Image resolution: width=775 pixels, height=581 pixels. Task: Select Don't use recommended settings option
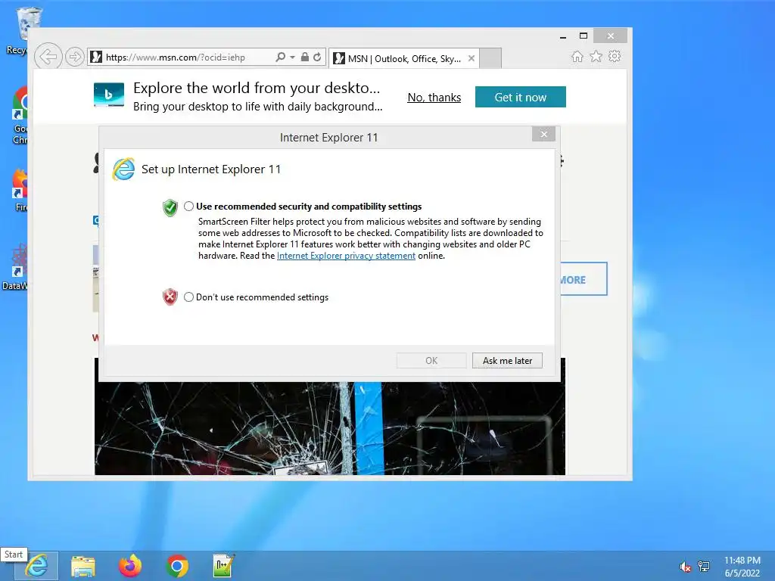[188, 297]
